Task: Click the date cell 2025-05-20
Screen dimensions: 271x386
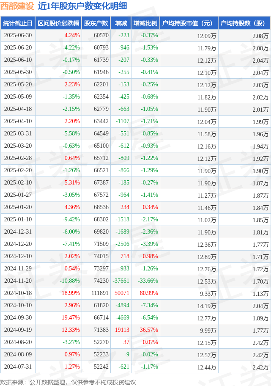Action: 18,85
